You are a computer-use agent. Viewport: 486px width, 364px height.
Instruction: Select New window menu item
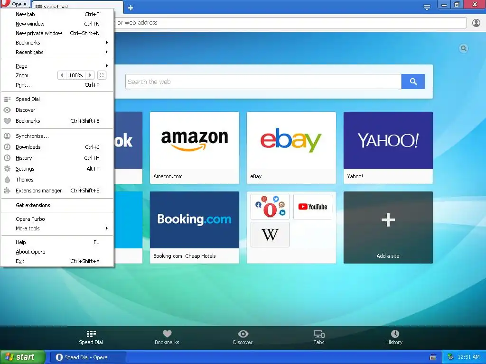point(57,24)
